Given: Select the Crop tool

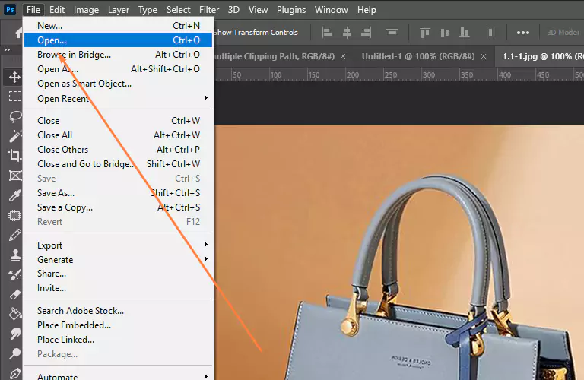Looking at the screenshot, I should coord(14,156).
